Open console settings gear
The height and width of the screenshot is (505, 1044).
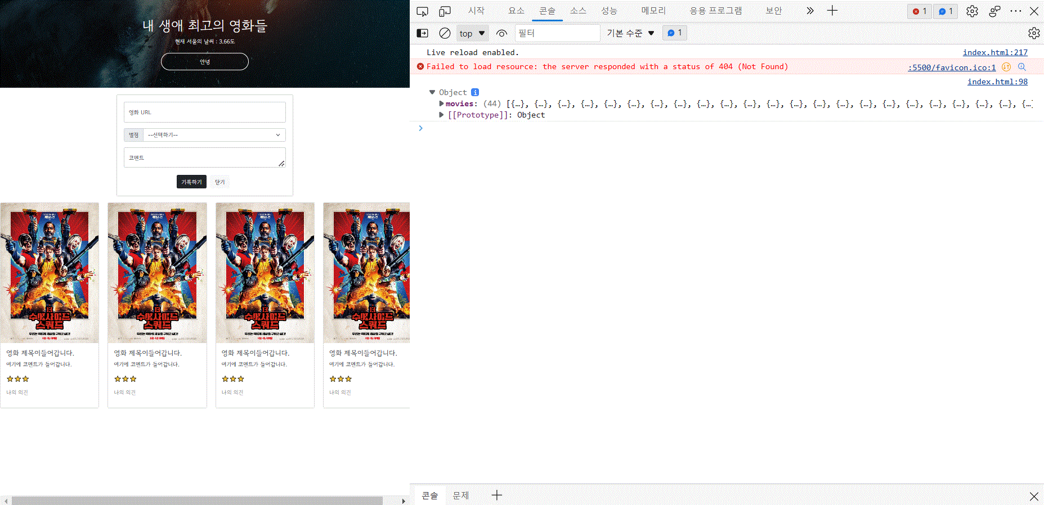point(1034,33)
